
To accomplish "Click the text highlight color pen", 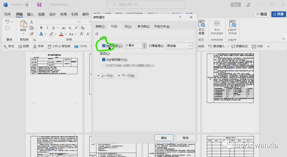I will [51, 34].
